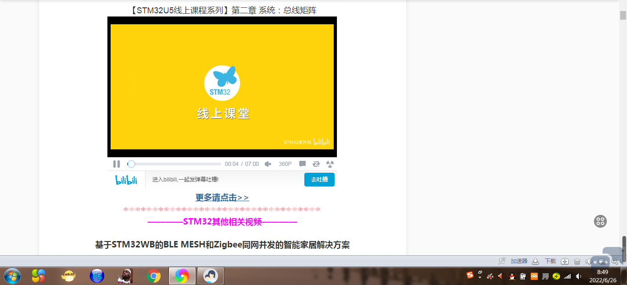This screenshot has width=627, height=285.
Task: Click the STM32其他相关视频 heading
Action: click(x=222, y=222)
